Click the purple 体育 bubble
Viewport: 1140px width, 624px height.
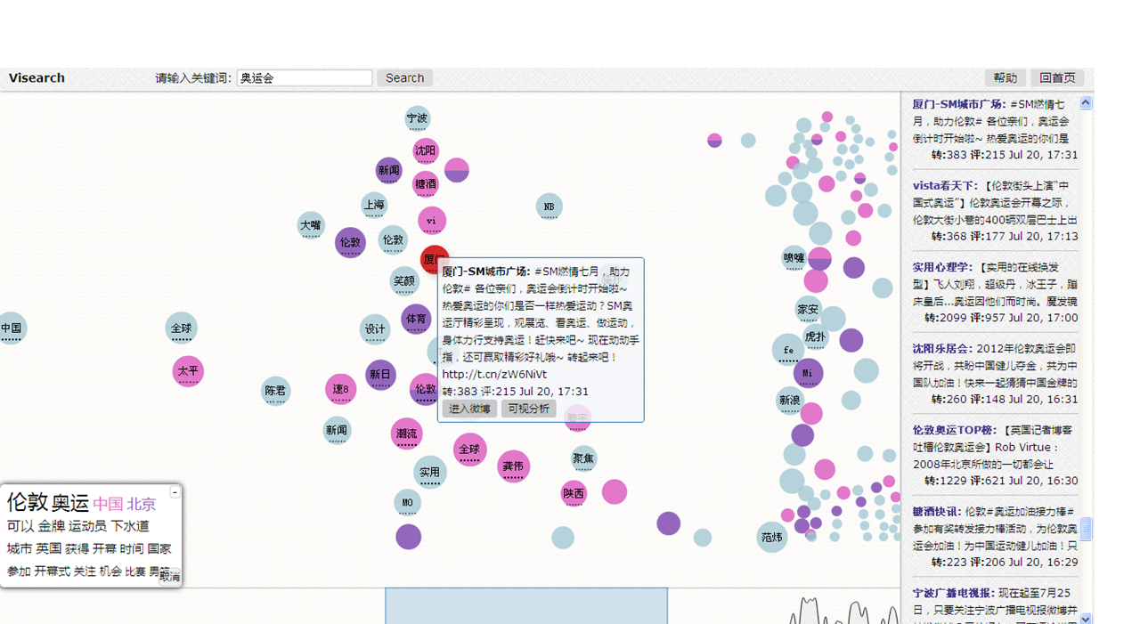(x=416, y=319)
